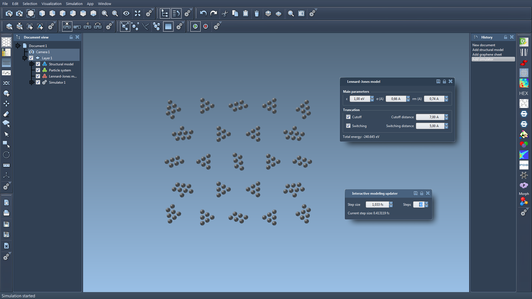Image resolution: width=532 pixels, height=299 pixels.
Task: Select the measure ruler tool
Action: (x=6, y=165)
